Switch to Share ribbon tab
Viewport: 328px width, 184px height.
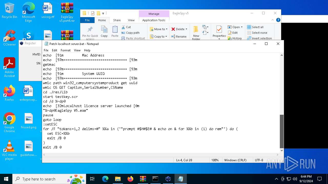pos(117,20)
